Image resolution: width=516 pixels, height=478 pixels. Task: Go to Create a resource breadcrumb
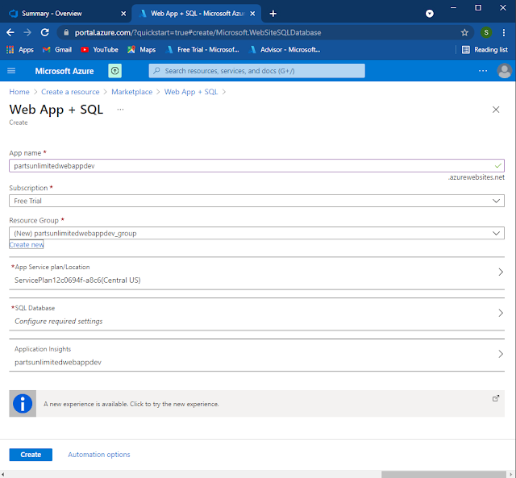coord(70,92)
